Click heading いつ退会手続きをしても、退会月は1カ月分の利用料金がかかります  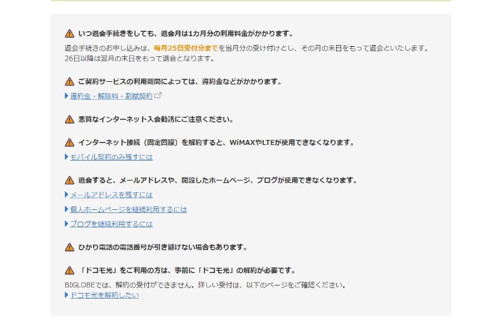click(x=186, y=34)
